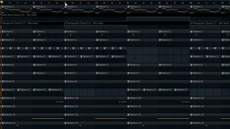Open clip menu icon of Pattern 10 at bar 33

(65, 98)
